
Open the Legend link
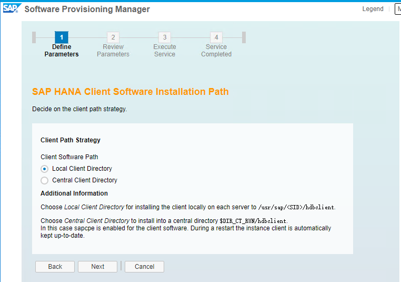pos(373,9)
